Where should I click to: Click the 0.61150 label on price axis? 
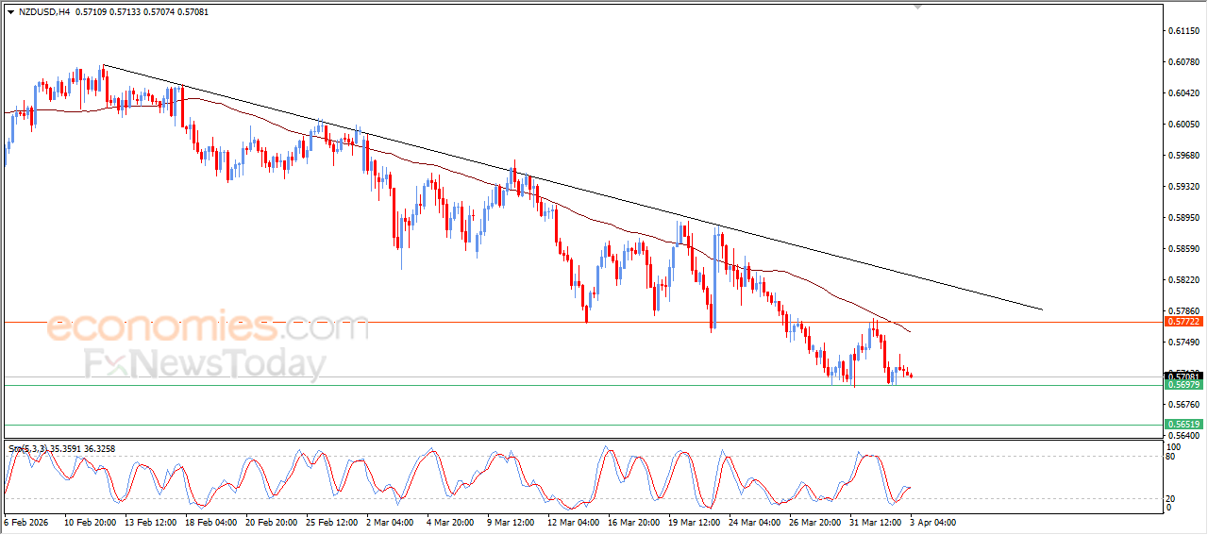pyautogui.click(x=1183, y=31)
